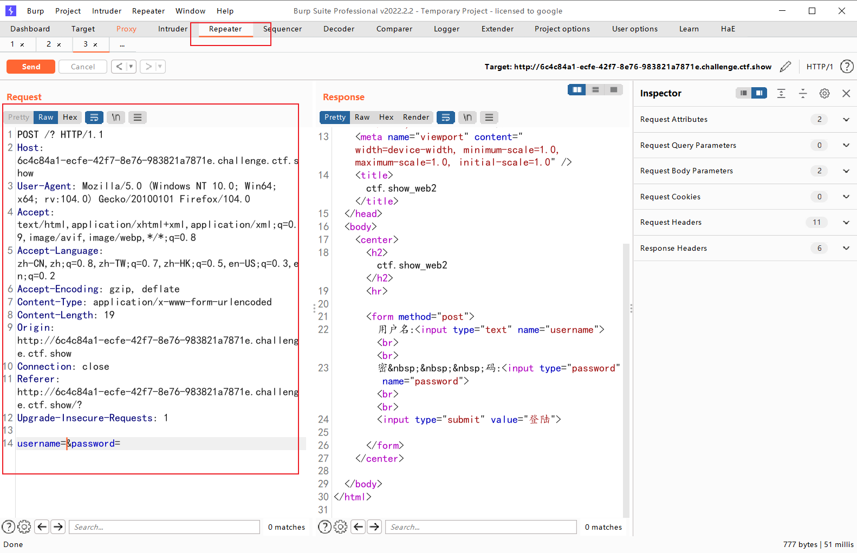
Task: Switch to the Comparer tab
Action: [x=394, y=29]
